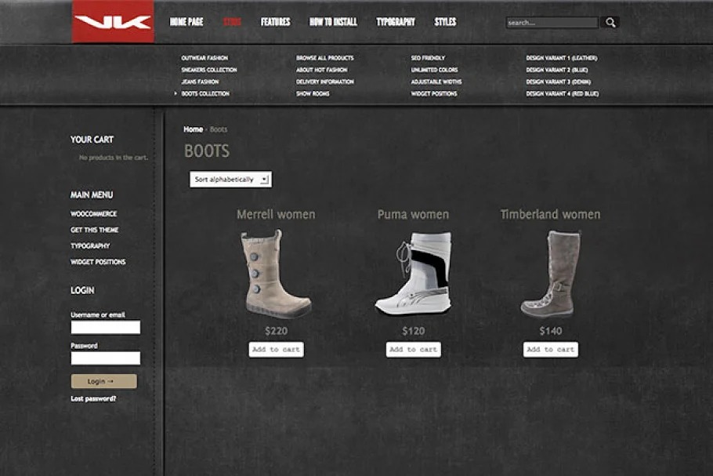Screen dimensions: 713x476
Task: Open the Home Page menu item
Action: [186, 22]
